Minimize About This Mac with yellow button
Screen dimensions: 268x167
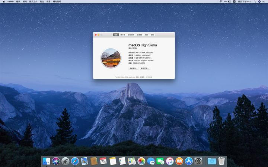point(98,35)
